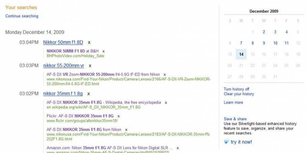This screenshot has height=153, width=307.
Task: Click the BHPhotoVideo.com/Holiday_Sale URL text
Action: [75, 56]
